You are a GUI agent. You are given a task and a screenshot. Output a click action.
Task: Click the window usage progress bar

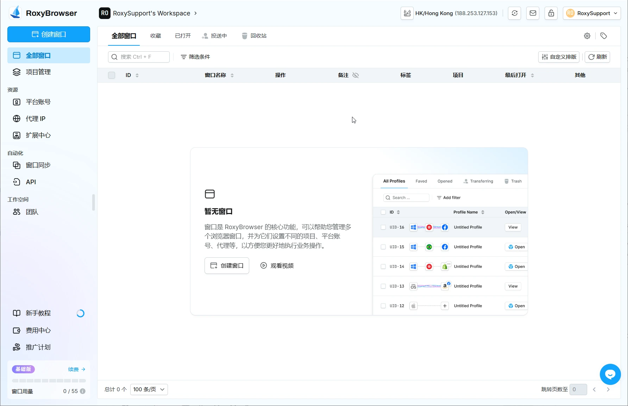click(49, 381)
